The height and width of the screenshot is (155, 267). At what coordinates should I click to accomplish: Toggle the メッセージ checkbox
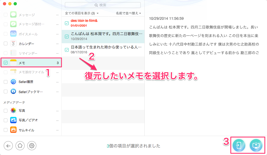click(6, 15)
